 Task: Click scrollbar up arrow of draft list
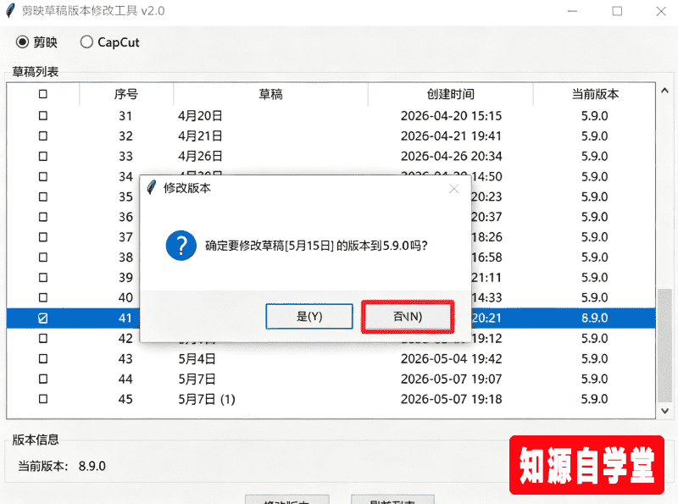coord(664,91)
